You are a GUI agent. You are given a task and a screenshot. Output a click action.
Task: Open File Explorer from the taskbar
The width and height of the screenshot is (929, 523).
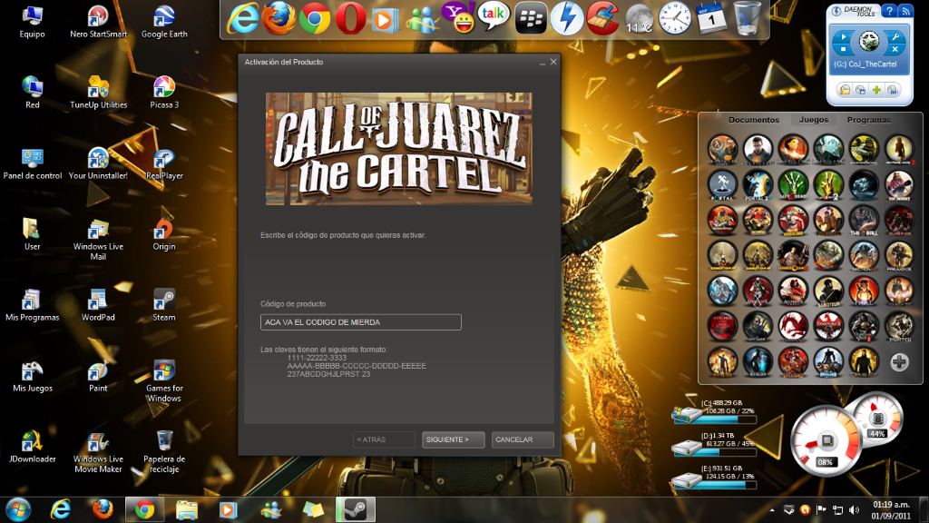coord(186,509)
